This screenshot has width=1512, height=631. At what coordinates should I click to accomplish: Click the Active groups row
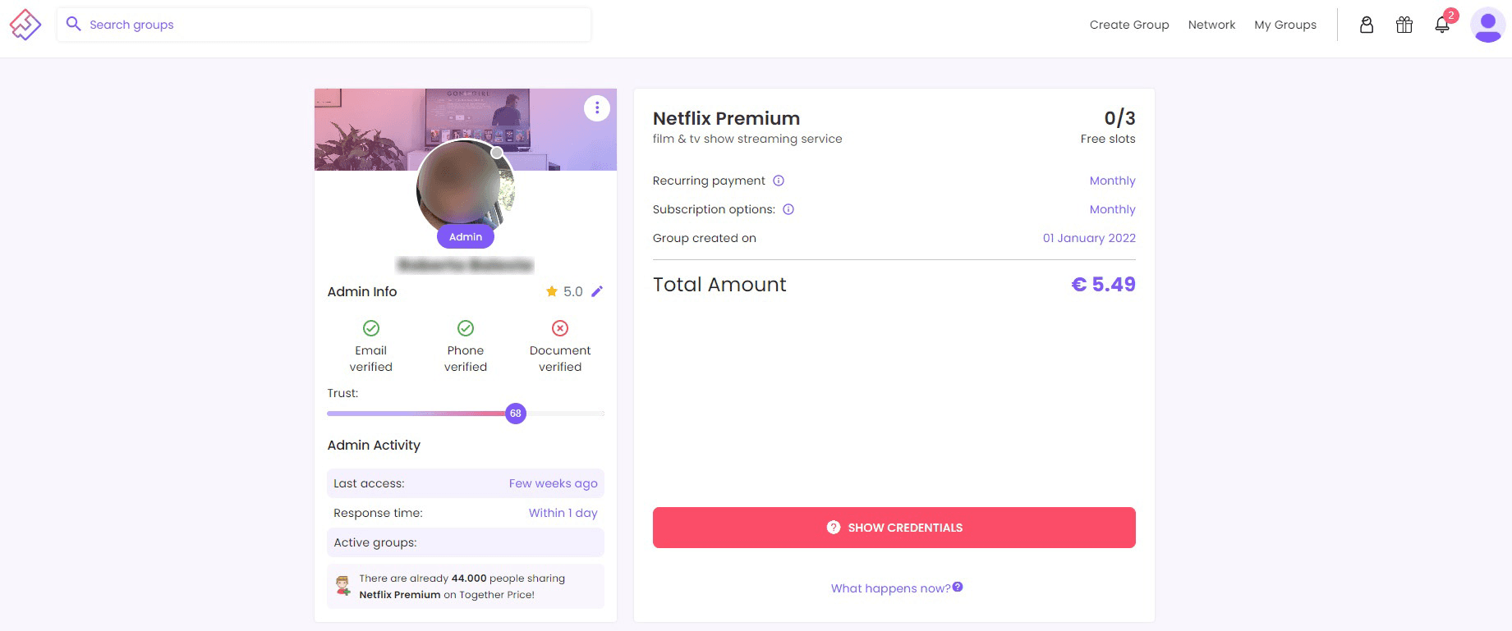(x=466, y=542)
